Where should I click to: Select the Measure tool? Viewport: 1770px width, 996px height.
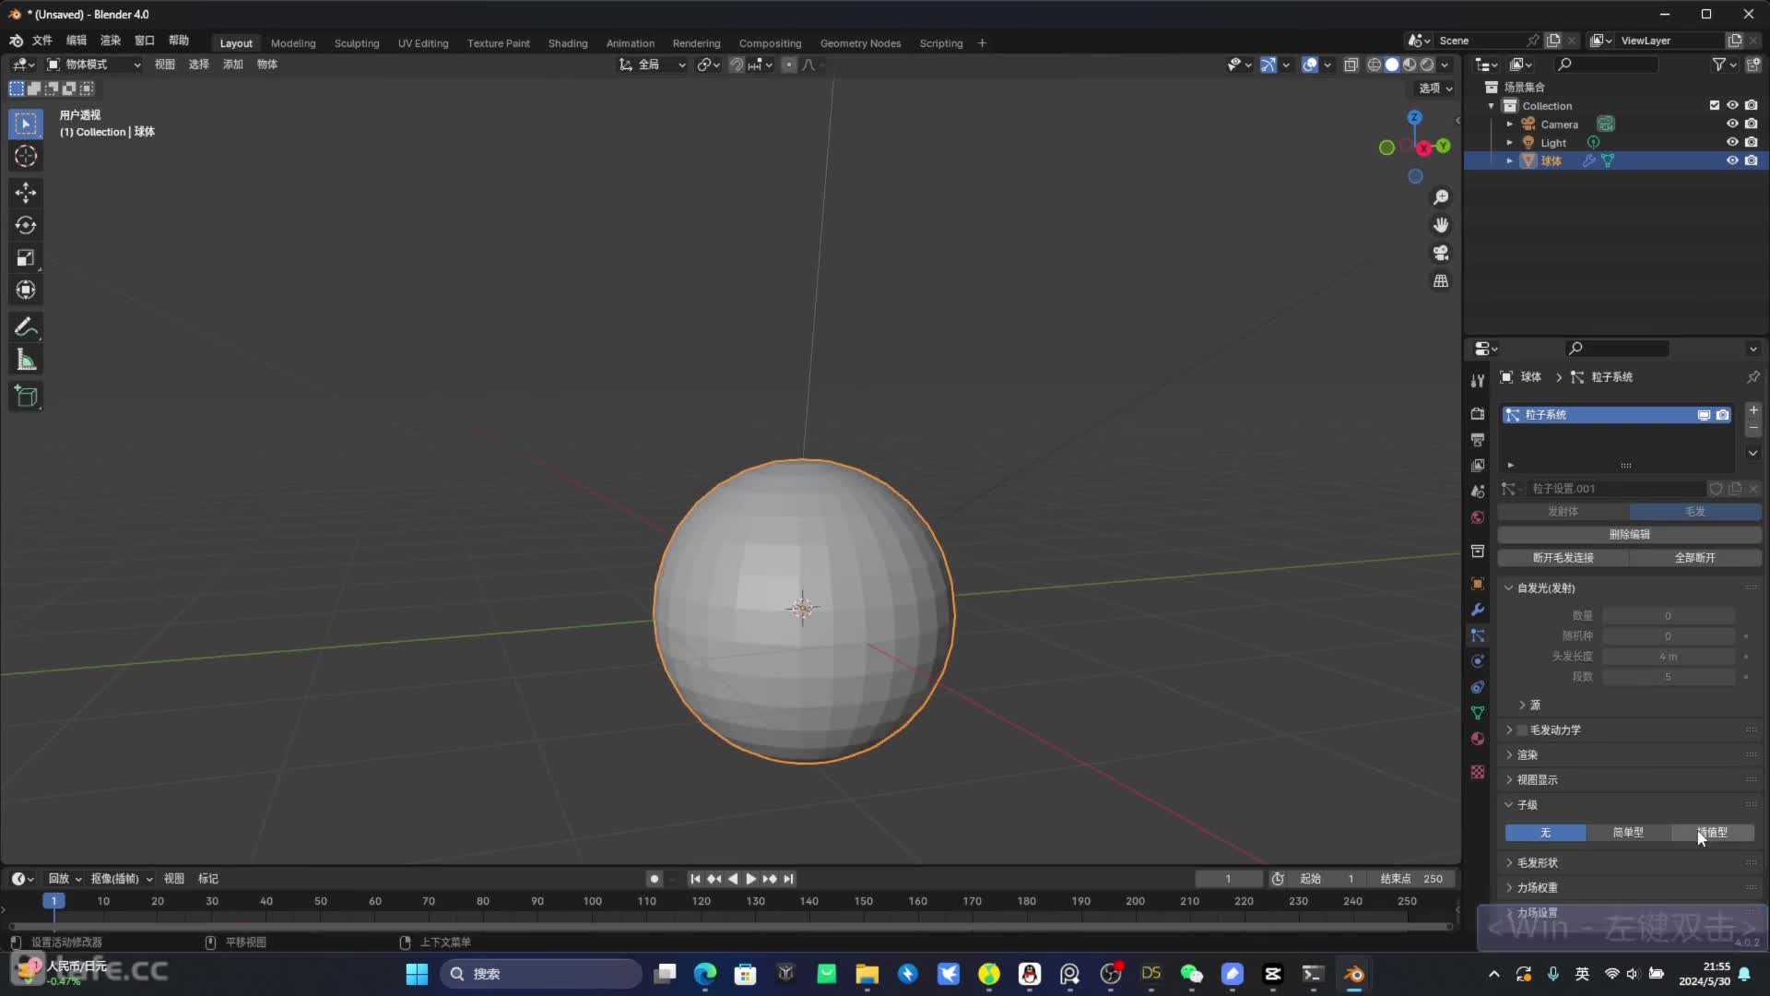coord(26,360)
